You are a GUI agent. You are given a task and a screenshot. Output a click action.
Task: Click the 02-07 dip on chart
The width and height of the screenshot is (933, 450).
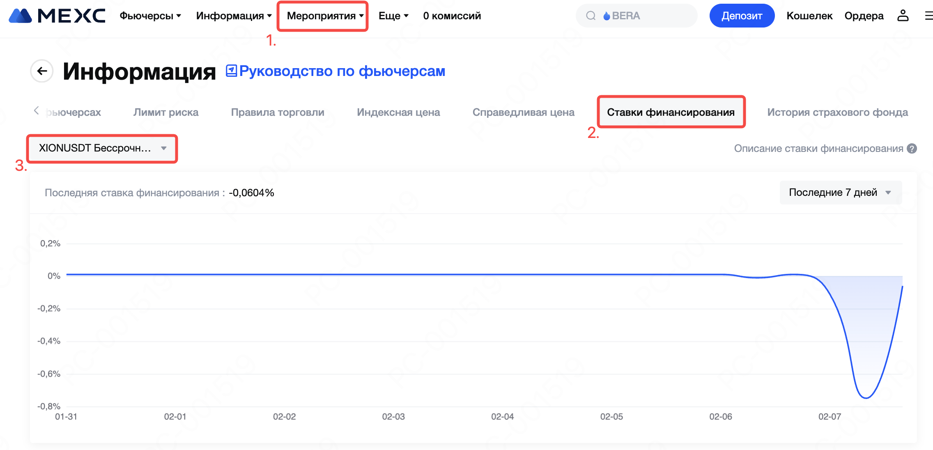[866, 397]
